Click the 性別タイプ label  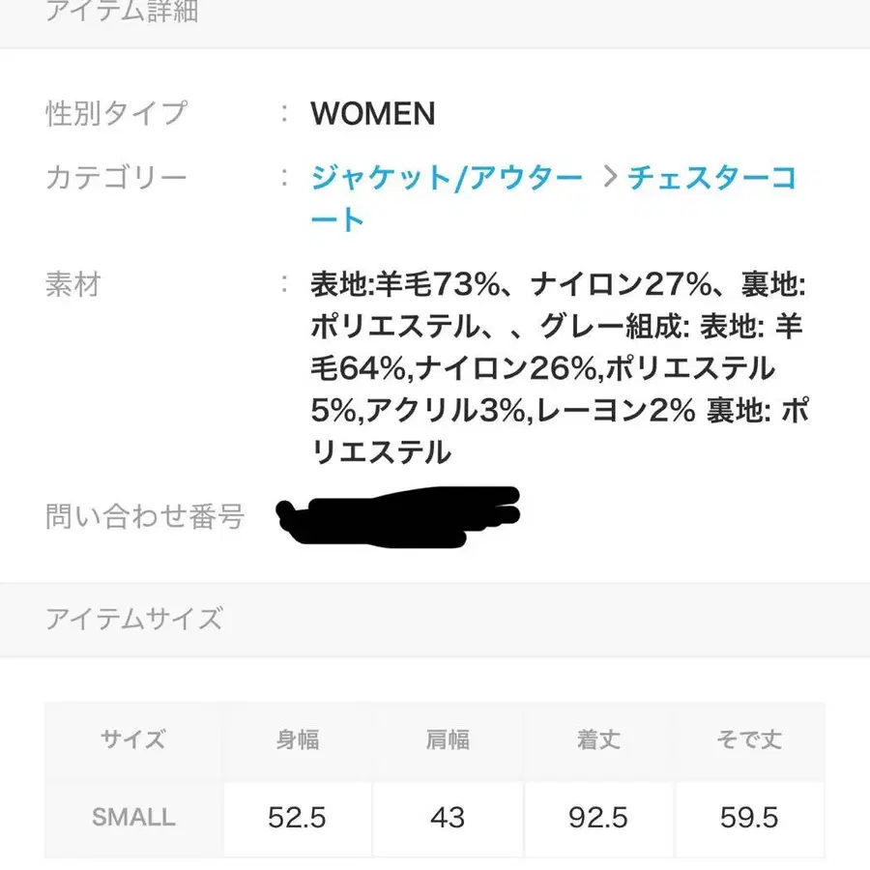[115, 114]
